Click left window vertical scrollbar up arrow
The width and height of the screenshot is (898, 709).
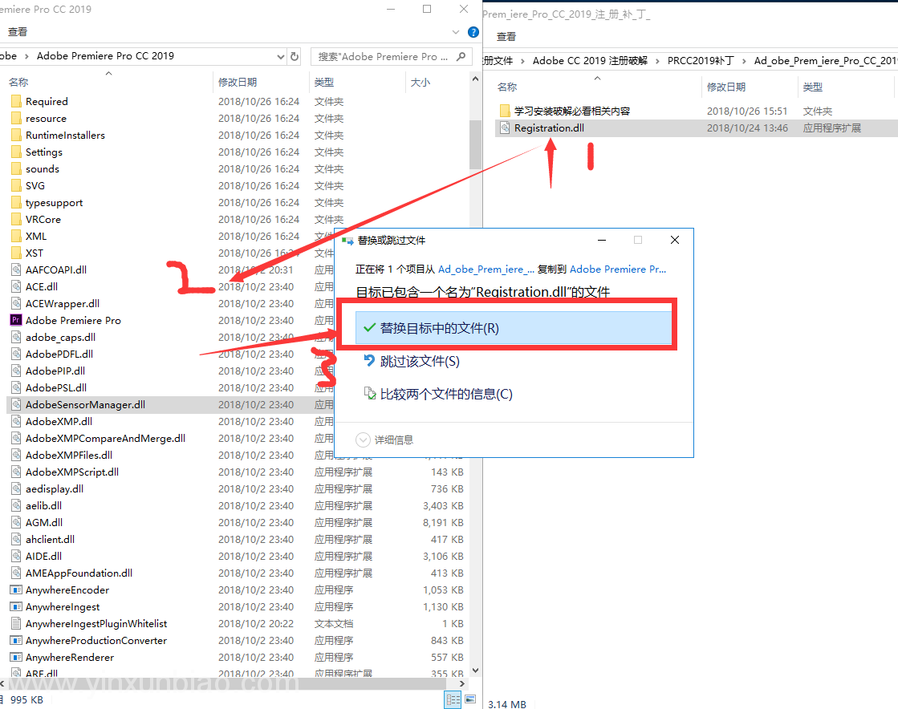(475, 79)
